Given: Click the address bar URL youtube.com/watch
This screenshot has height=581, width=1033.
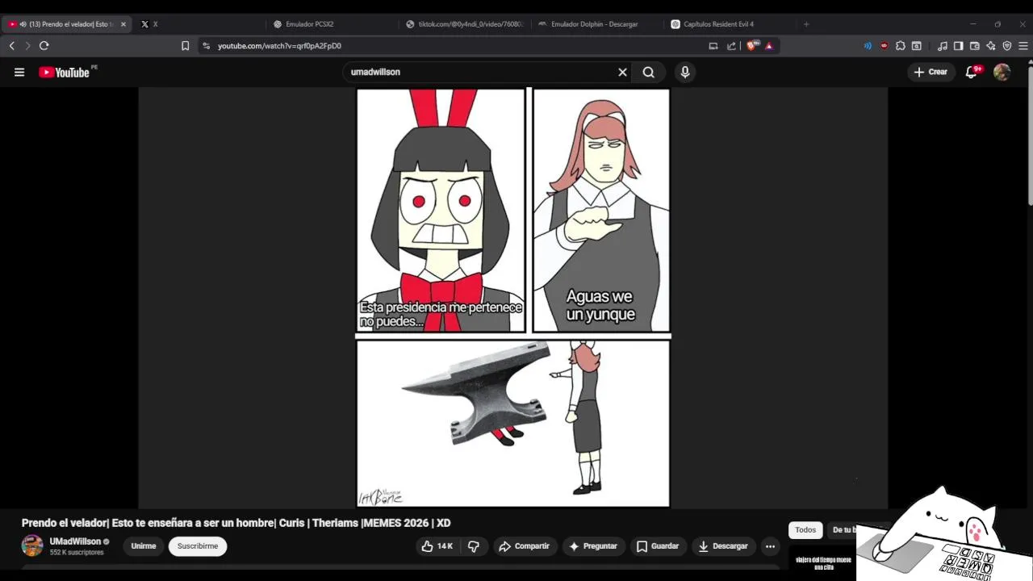Looking at the screenshot, I should [x=279, y=46].
